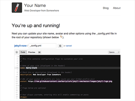Image resolution: width=135 pixels, height=101 pixels.
Task: Open the Blog navigation link
Action: [x=106, y=8]
